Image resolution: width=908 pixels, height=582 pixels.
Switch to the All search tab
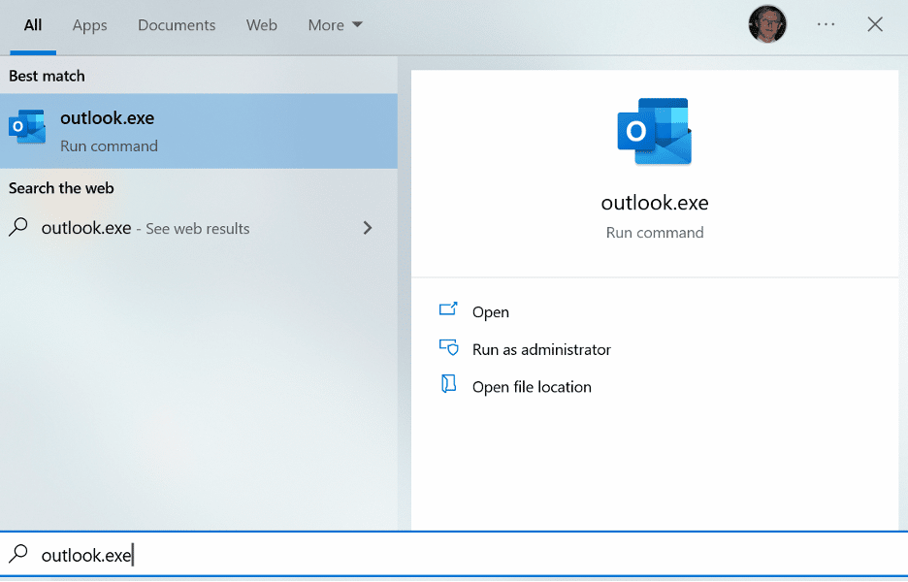pos(33,25)
